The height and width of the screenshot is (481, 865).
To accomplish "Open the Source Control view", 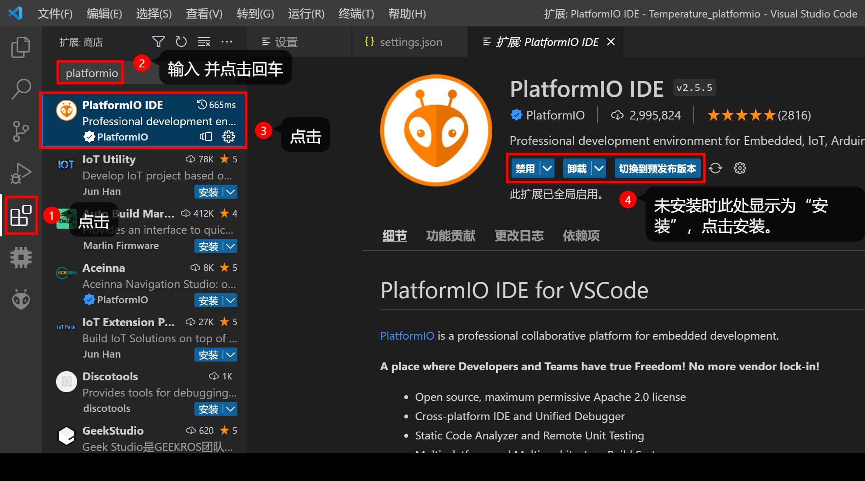I will click(21, 131).
